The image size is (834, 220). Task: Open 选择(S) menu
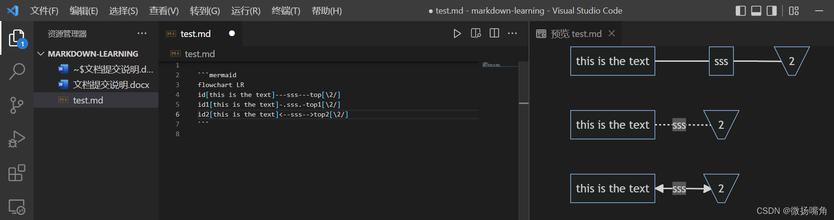pos(124,10)
